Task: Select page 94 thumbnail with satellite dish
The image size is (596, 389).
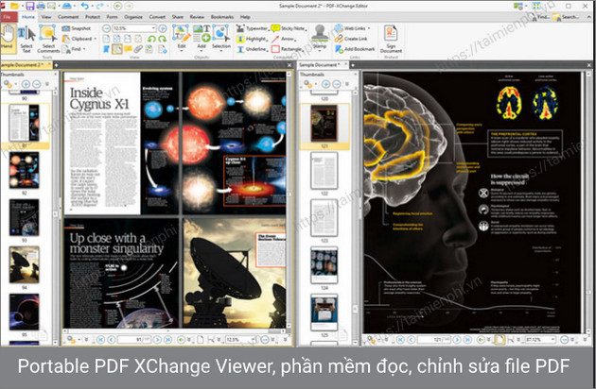Action: 24,264
